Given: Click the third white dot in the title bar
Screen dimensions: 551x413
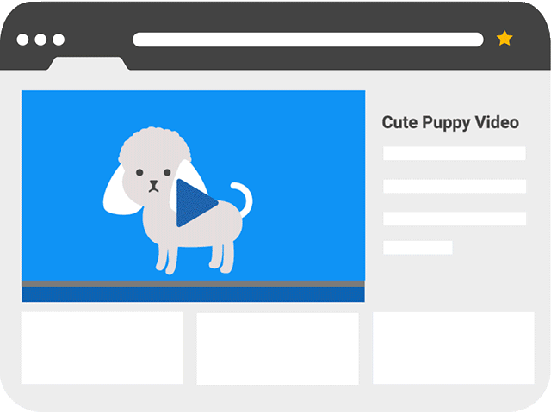Looking at the screenshot, I should click(59, 40).
